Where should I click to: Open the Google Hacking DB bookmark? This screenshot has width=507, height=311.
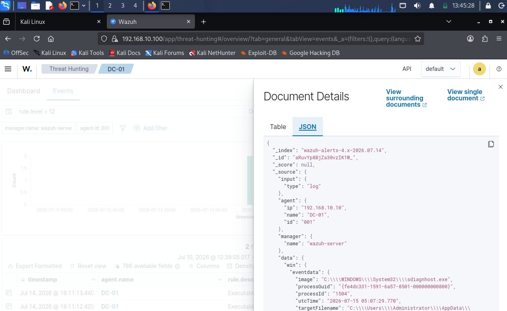coord(310,53)
